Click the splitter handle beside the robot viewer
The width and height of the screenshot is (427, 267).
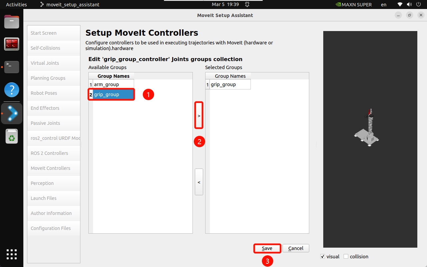pos(316,145)
